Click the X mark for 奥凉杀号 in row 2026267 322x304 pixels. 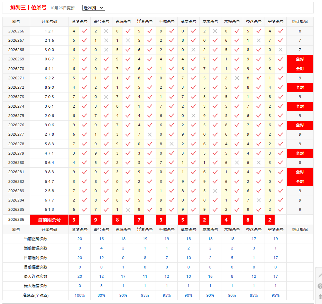(x=128, y=41)
